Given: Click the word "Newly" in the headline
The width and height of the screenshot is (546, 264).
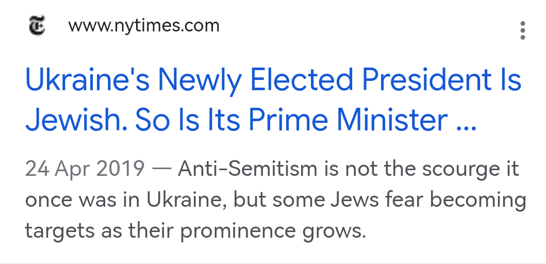Looking at the screenshot, I should click(x=201, y=81).
